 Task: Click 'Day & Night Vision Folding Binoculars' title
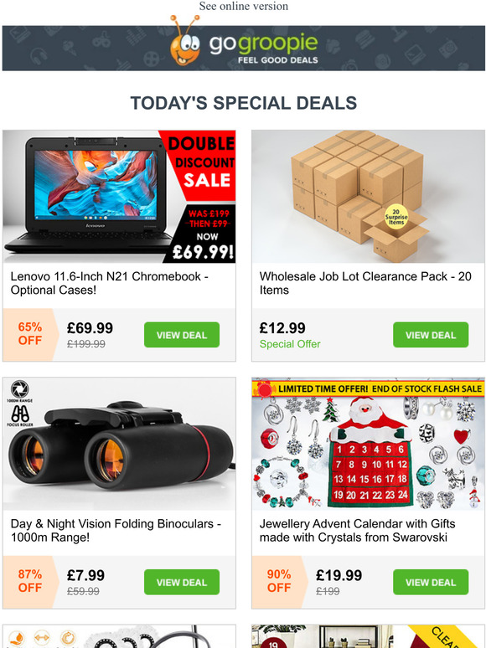112,523
